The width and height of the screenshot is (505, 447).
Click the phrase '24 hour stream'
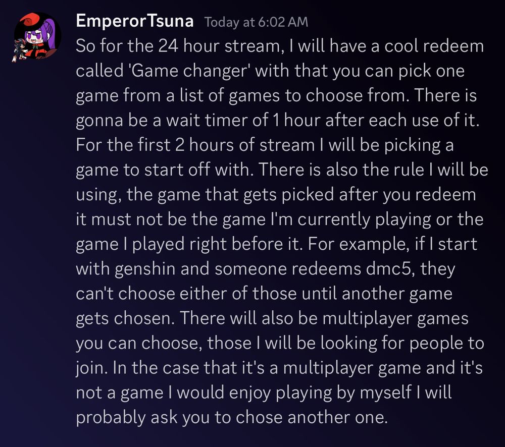[x=219, y=46]
